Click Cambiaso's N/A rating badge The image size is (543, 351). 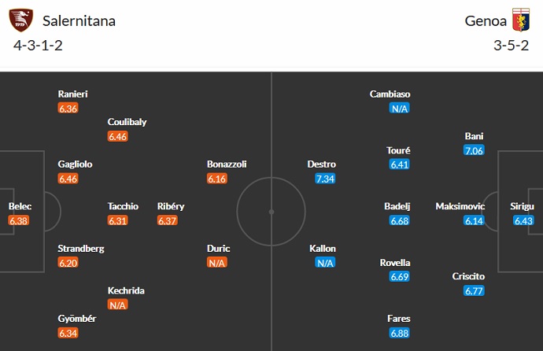tap(401, 109)
